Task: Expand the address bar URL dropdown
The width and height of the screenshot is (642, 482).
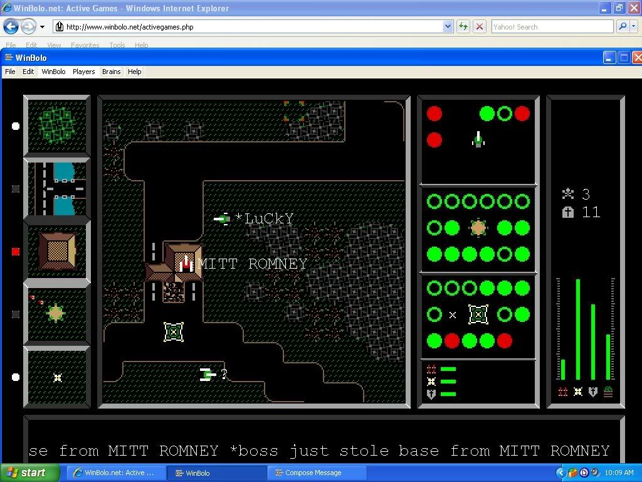Action: (x=448, y=26)
